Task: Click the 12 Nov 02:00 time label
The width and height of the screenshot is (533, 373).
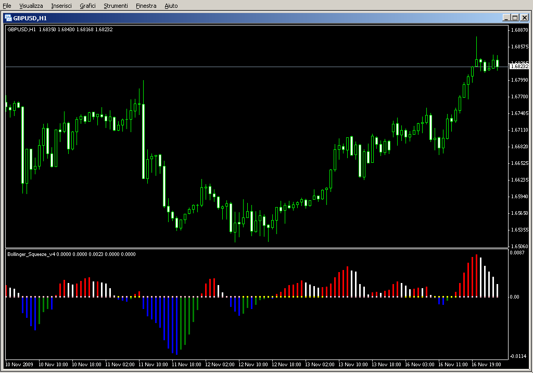Action: [220, 365]
